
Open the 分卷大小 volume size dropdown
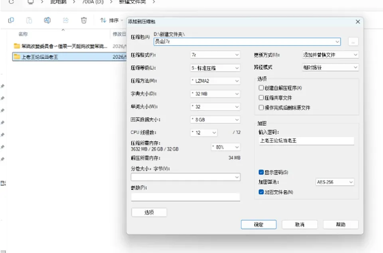[x=186, y=177]
